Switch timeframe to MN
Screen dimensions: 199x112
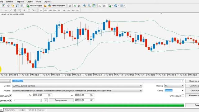(x=78, y=10)
